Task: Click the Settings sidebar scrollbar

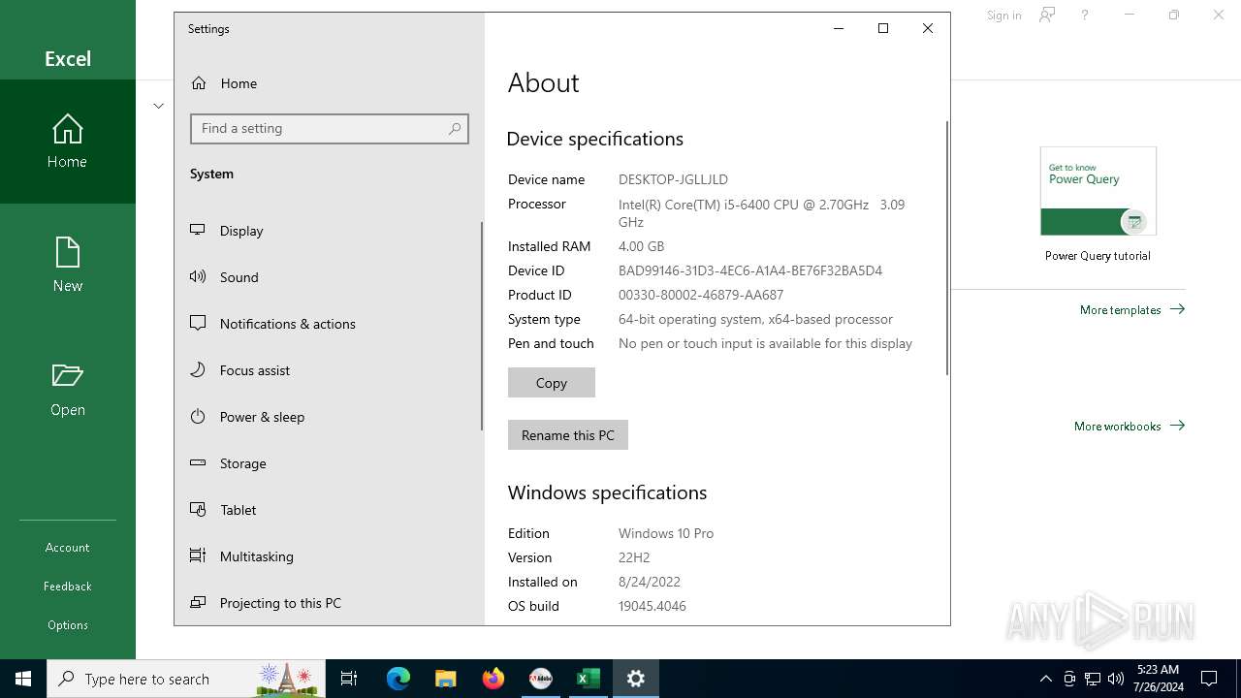Action: point(482,327)
